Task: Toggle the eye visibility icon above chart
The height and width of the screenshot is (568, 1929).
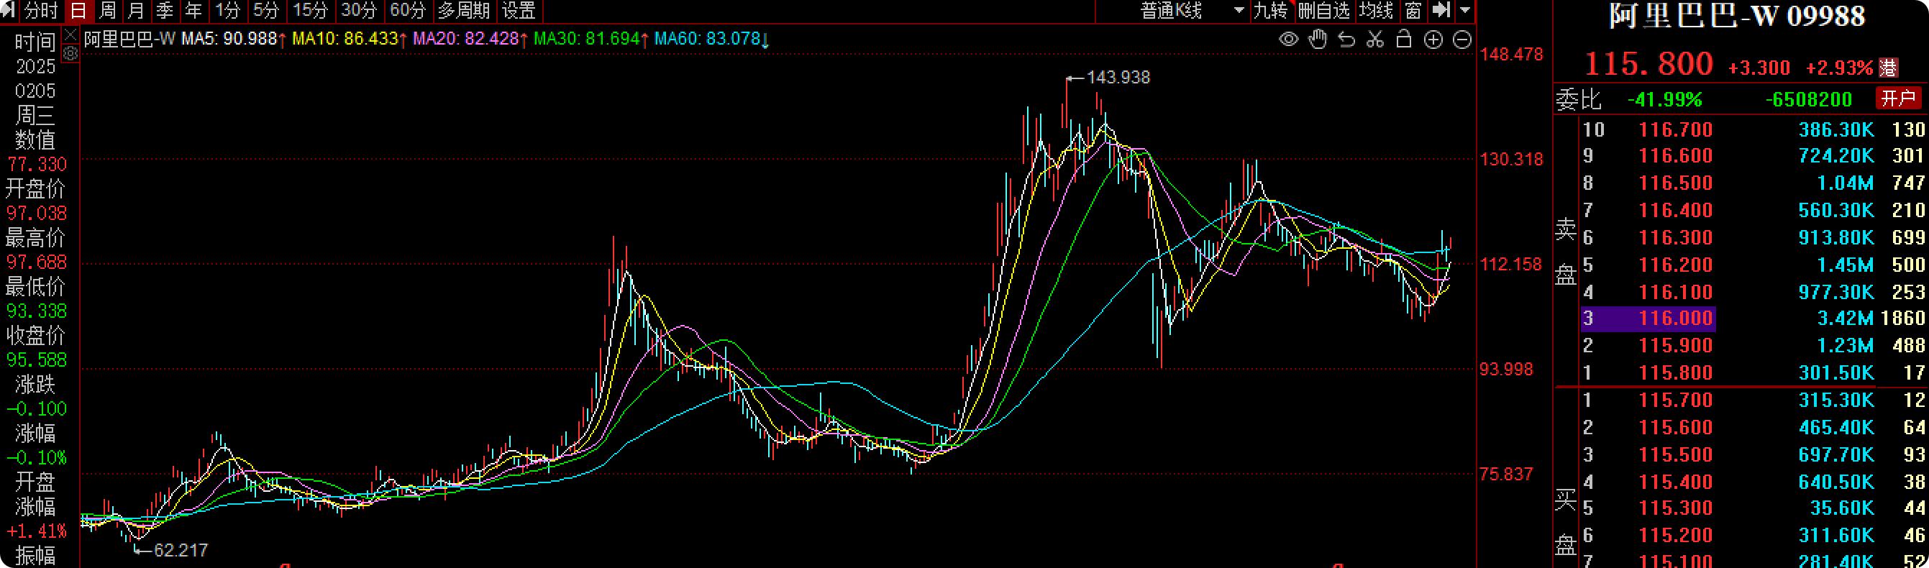Action: tap(1288, 40)
